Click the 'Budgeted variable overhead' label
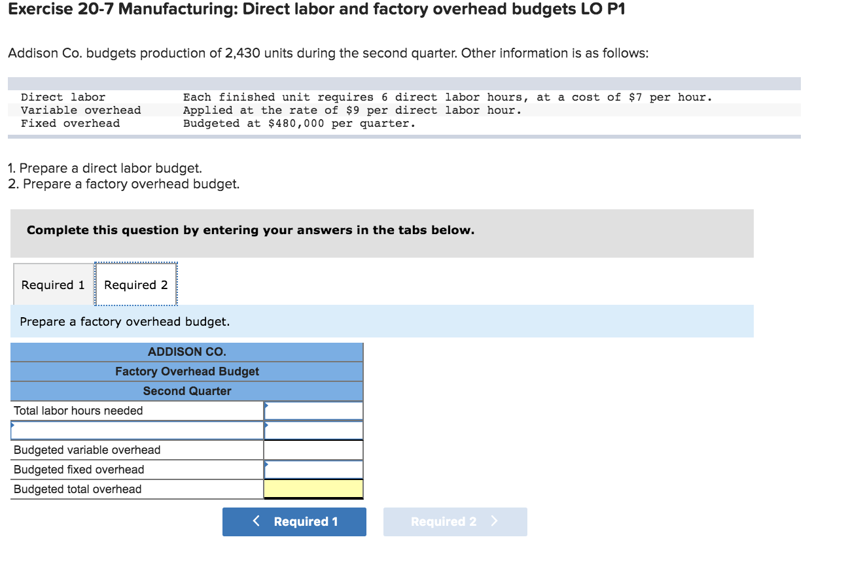 (87, 450)
